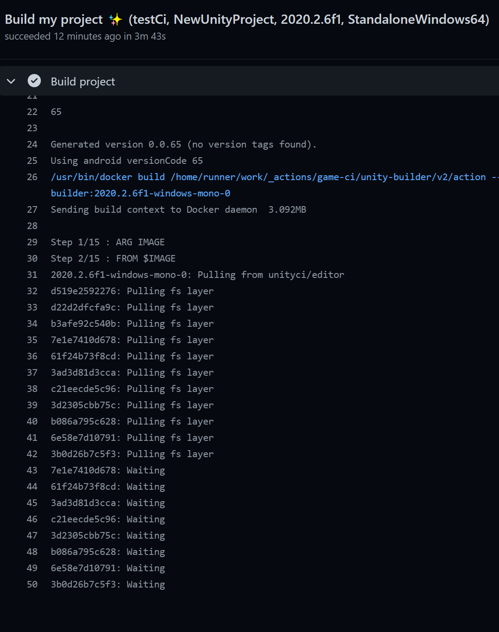This screenshot has width=499, height=632.
Task: Select the Using android versionCode 65 line
Action: tap(127, 160)
